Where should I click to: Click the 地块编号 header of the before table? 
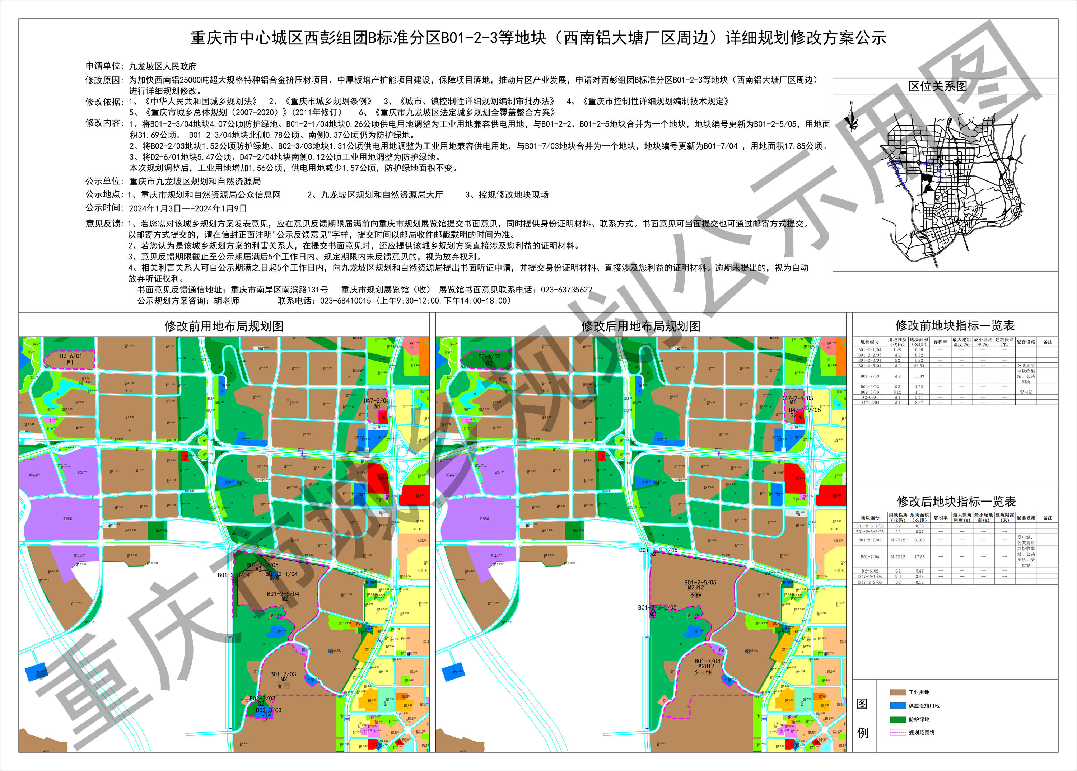click(869, 342)
